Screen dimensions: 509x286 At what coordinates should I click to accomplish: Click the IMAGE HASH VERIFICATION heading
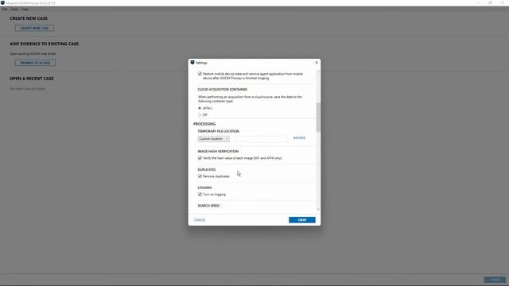218,152
